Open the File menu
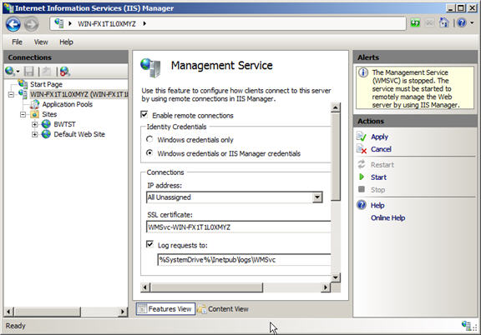The height and width of the screenshot is (335, 481). coord(17,42)
